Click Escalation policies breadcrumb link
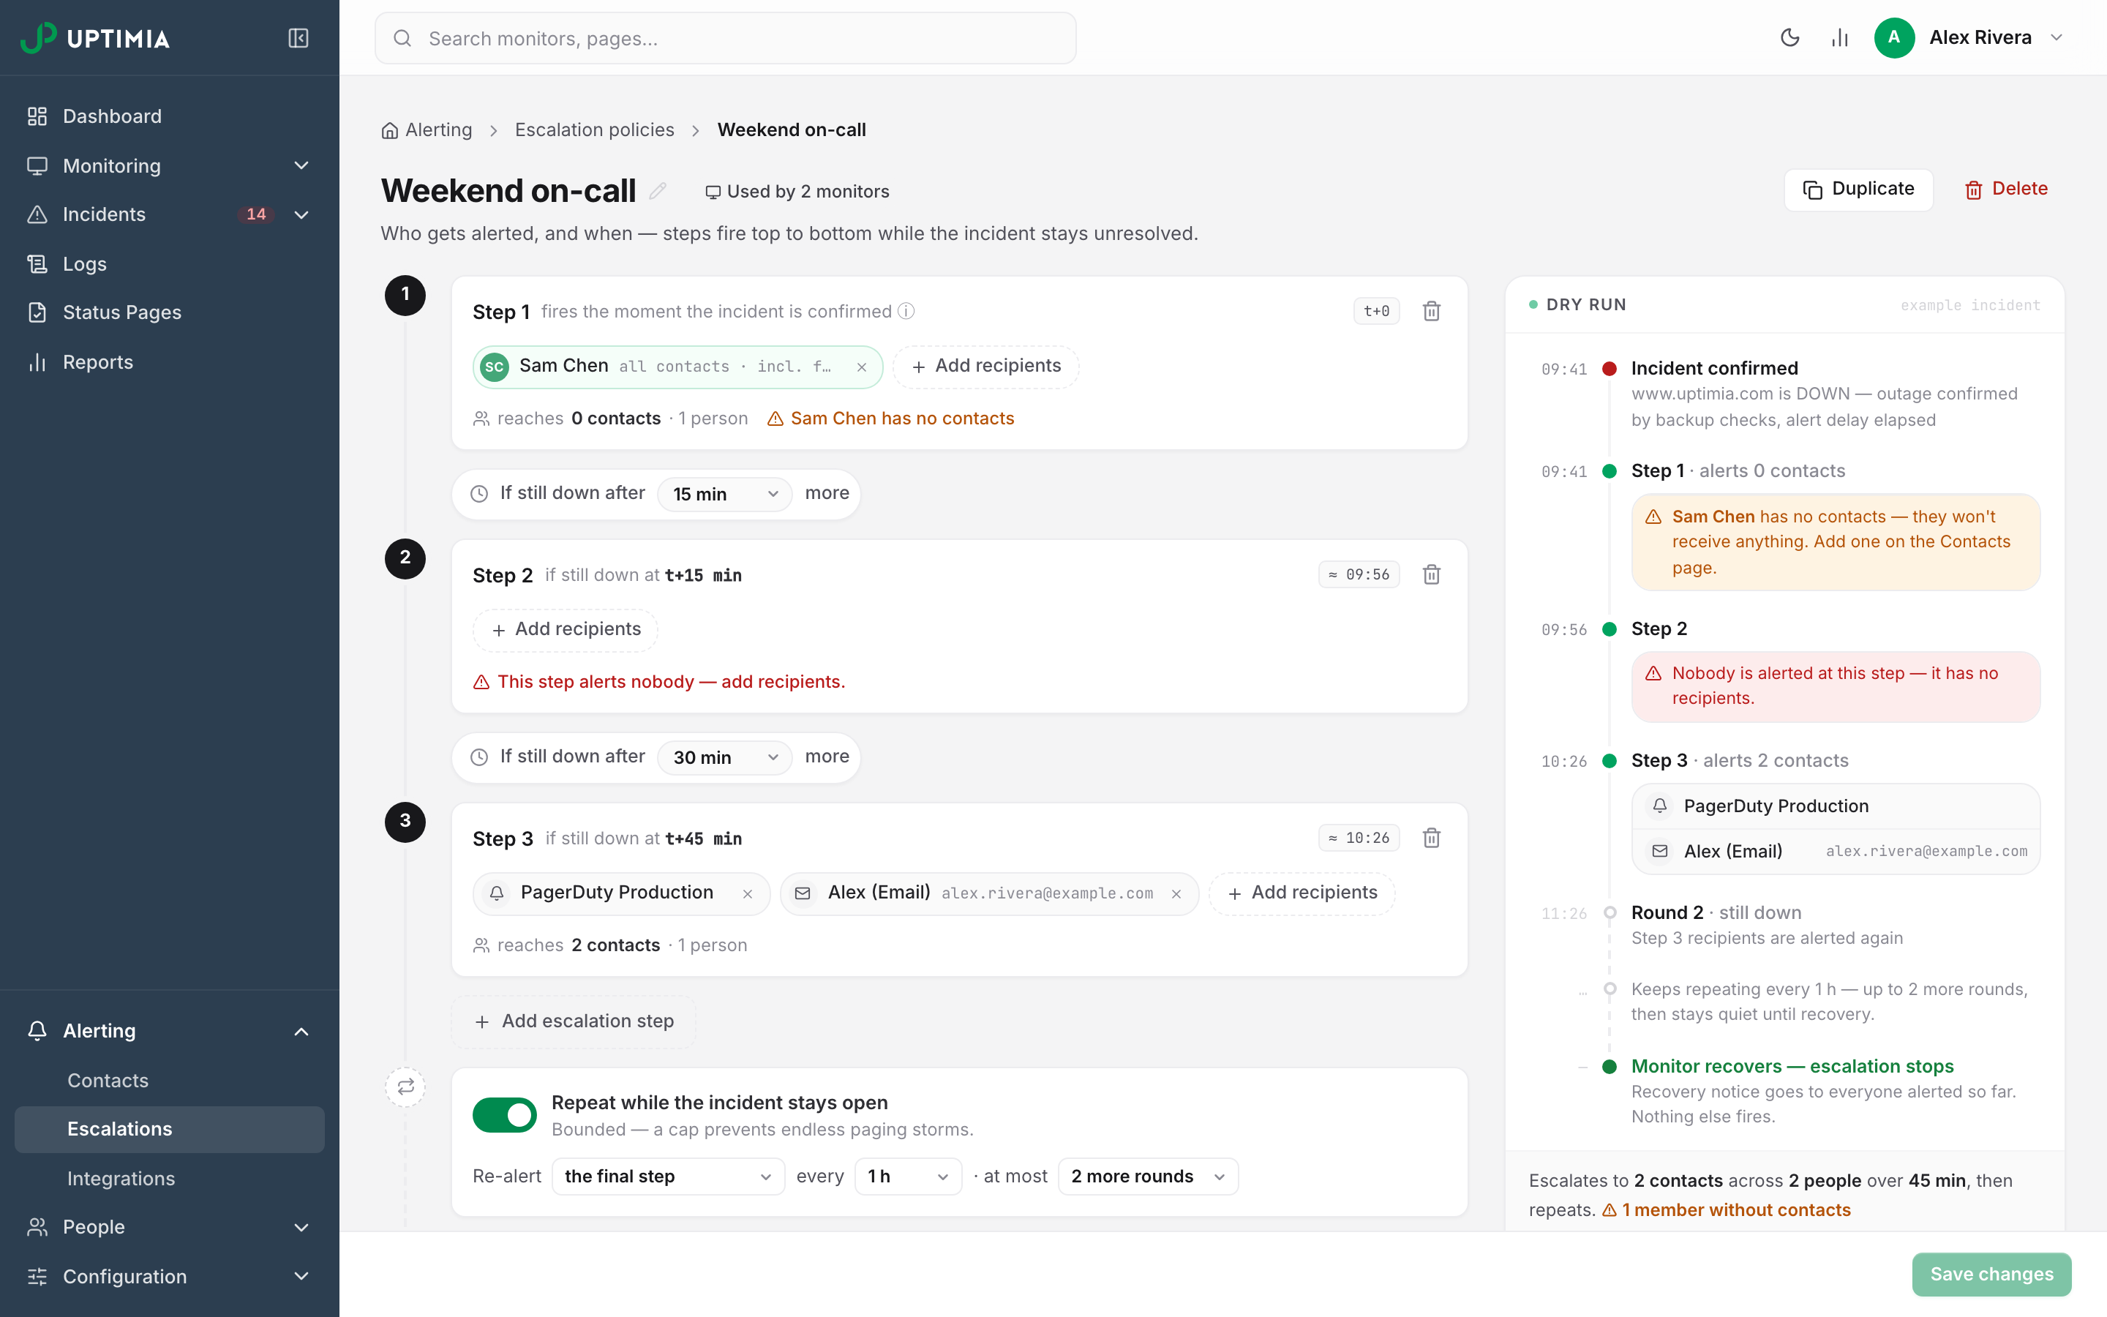Image resolution: width=2107 pixels, height=1317 pixels. (595, 131)
